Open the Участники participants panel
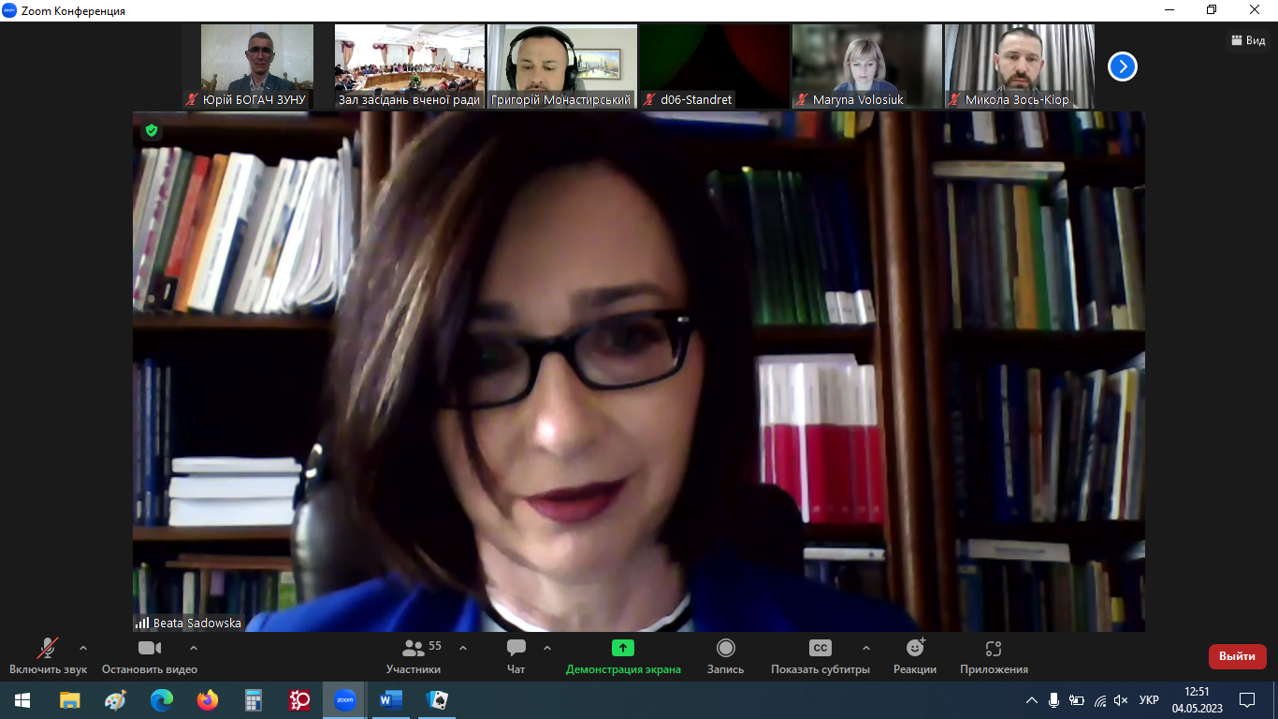Screen dimensions: 1278x719 [414, 656]
